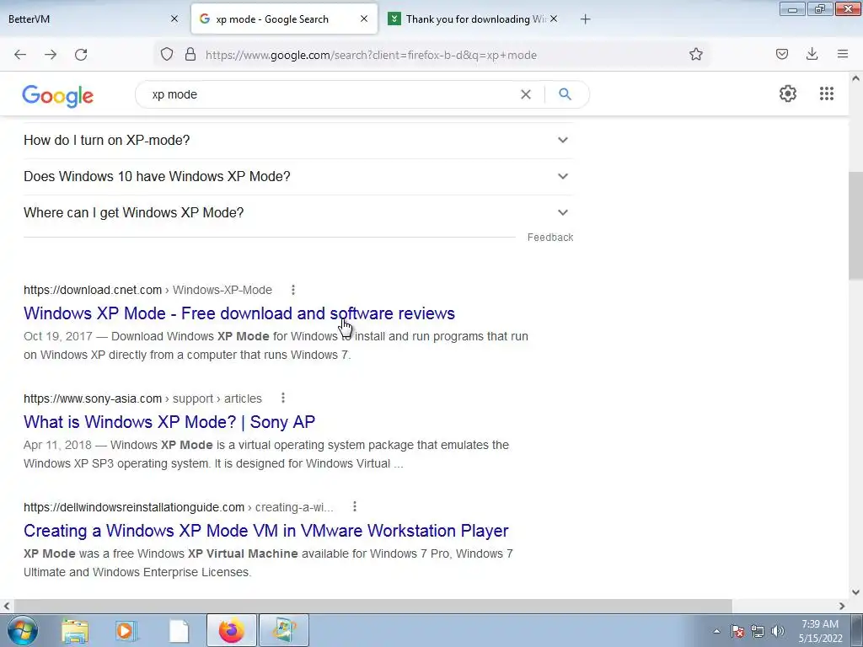Open the blank document taskbar icon
The image size is (863, 647).
(x=179, y=630)
